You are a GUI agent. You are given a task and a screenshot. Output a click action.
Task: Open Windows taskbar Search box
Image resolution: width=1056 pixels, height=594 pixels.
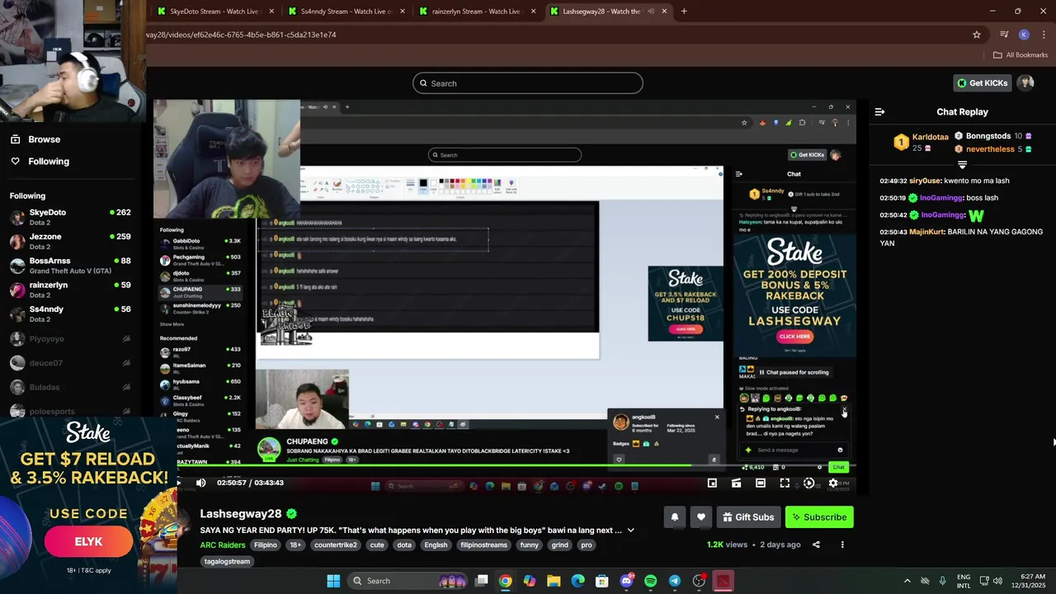tap(408, 581)
